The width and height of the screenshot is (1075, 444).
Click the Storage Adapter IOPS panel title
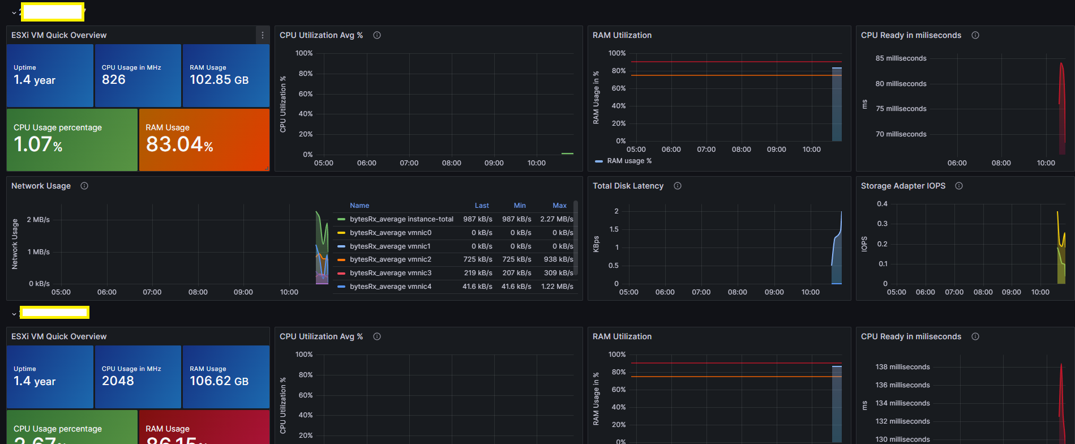pyautogui.click(x=903, y=186)
